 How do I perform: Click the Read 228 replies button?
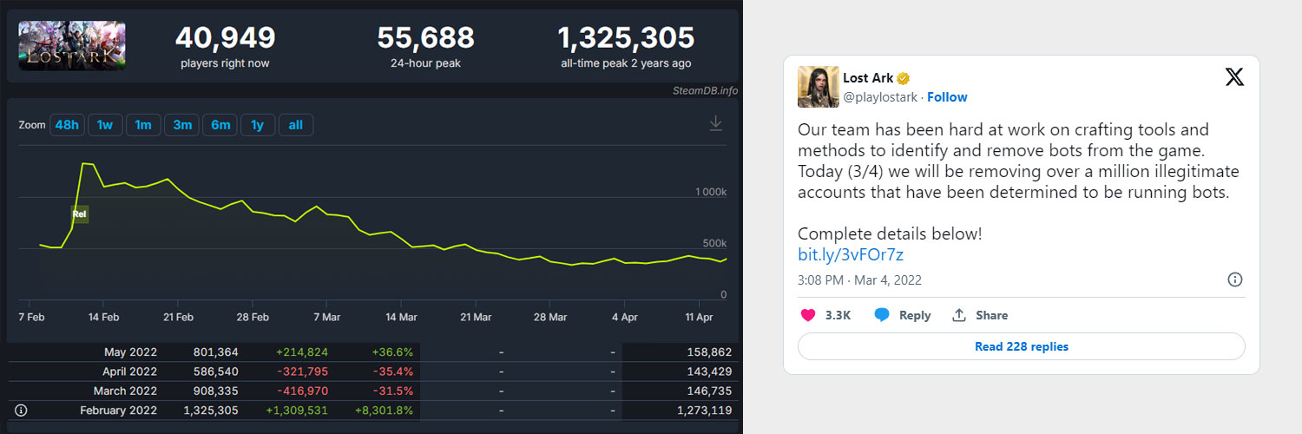[1022, 346]
